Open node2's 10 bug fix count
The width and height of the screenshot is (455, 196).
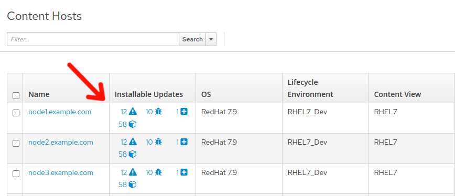149,142
